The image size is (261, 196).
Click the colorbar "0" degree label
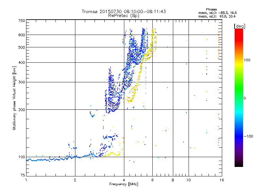pyautogui.click(x=245, y=98)
